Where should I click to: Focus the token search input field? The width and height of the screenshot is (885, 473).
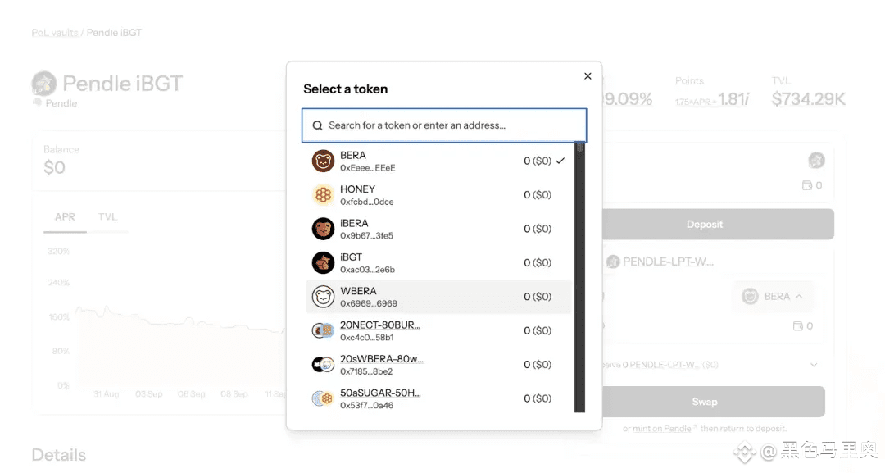pyautogui.click(x=444, y=125)
